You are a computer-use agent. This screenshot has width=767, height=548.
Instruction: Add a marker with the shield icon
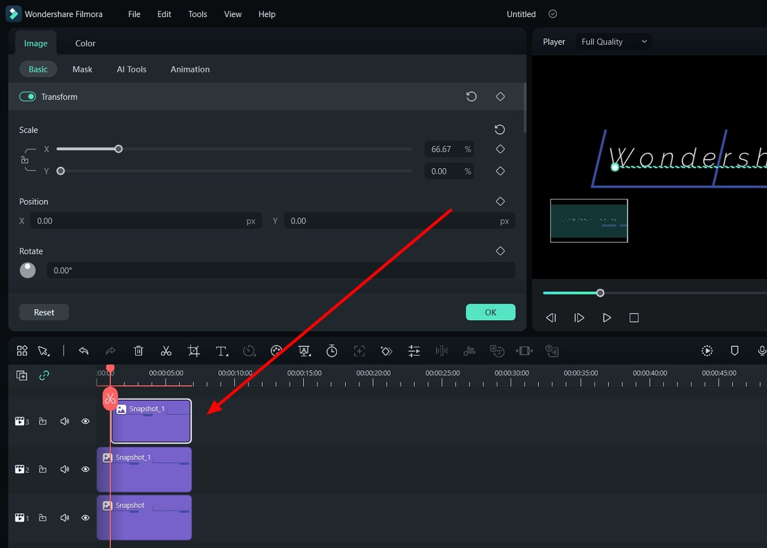click(735, 351)
